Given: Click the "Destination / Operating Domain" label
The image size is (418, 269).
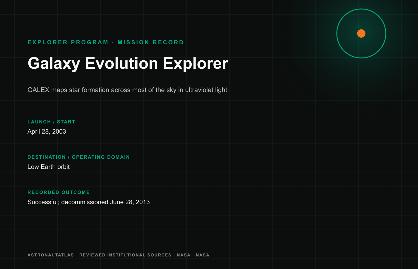Looking at the screenshot, I should coord(79,157).
